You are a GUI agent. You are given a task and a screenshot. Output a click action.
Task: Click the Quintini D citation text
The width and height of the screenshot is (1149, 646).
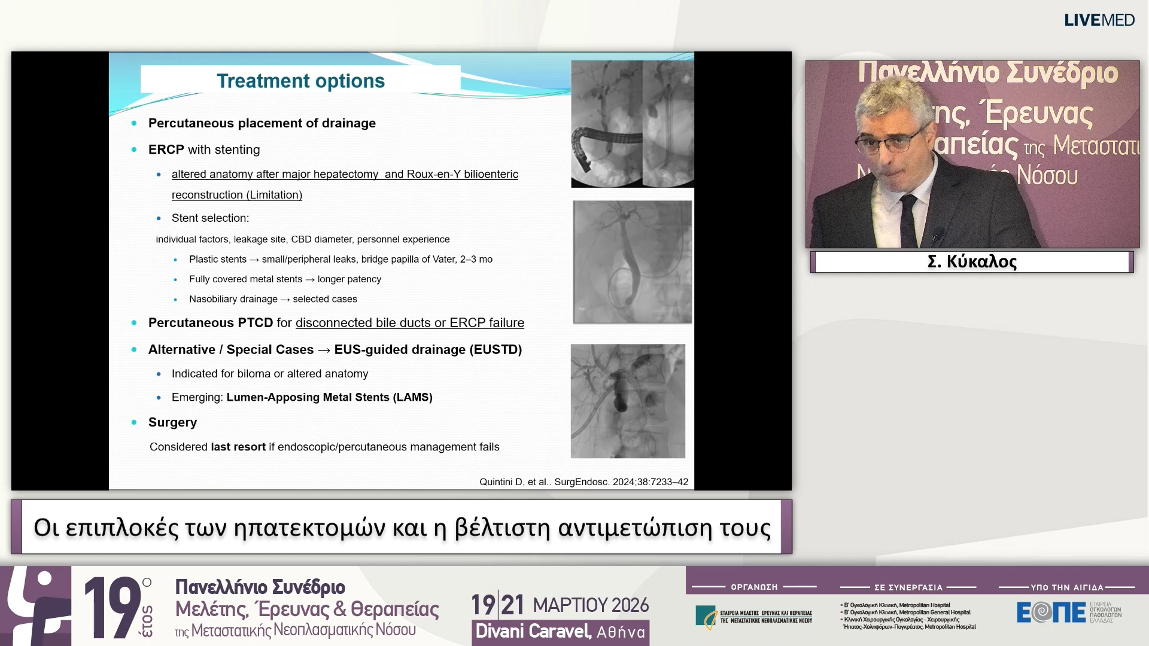tap(583, 482)
